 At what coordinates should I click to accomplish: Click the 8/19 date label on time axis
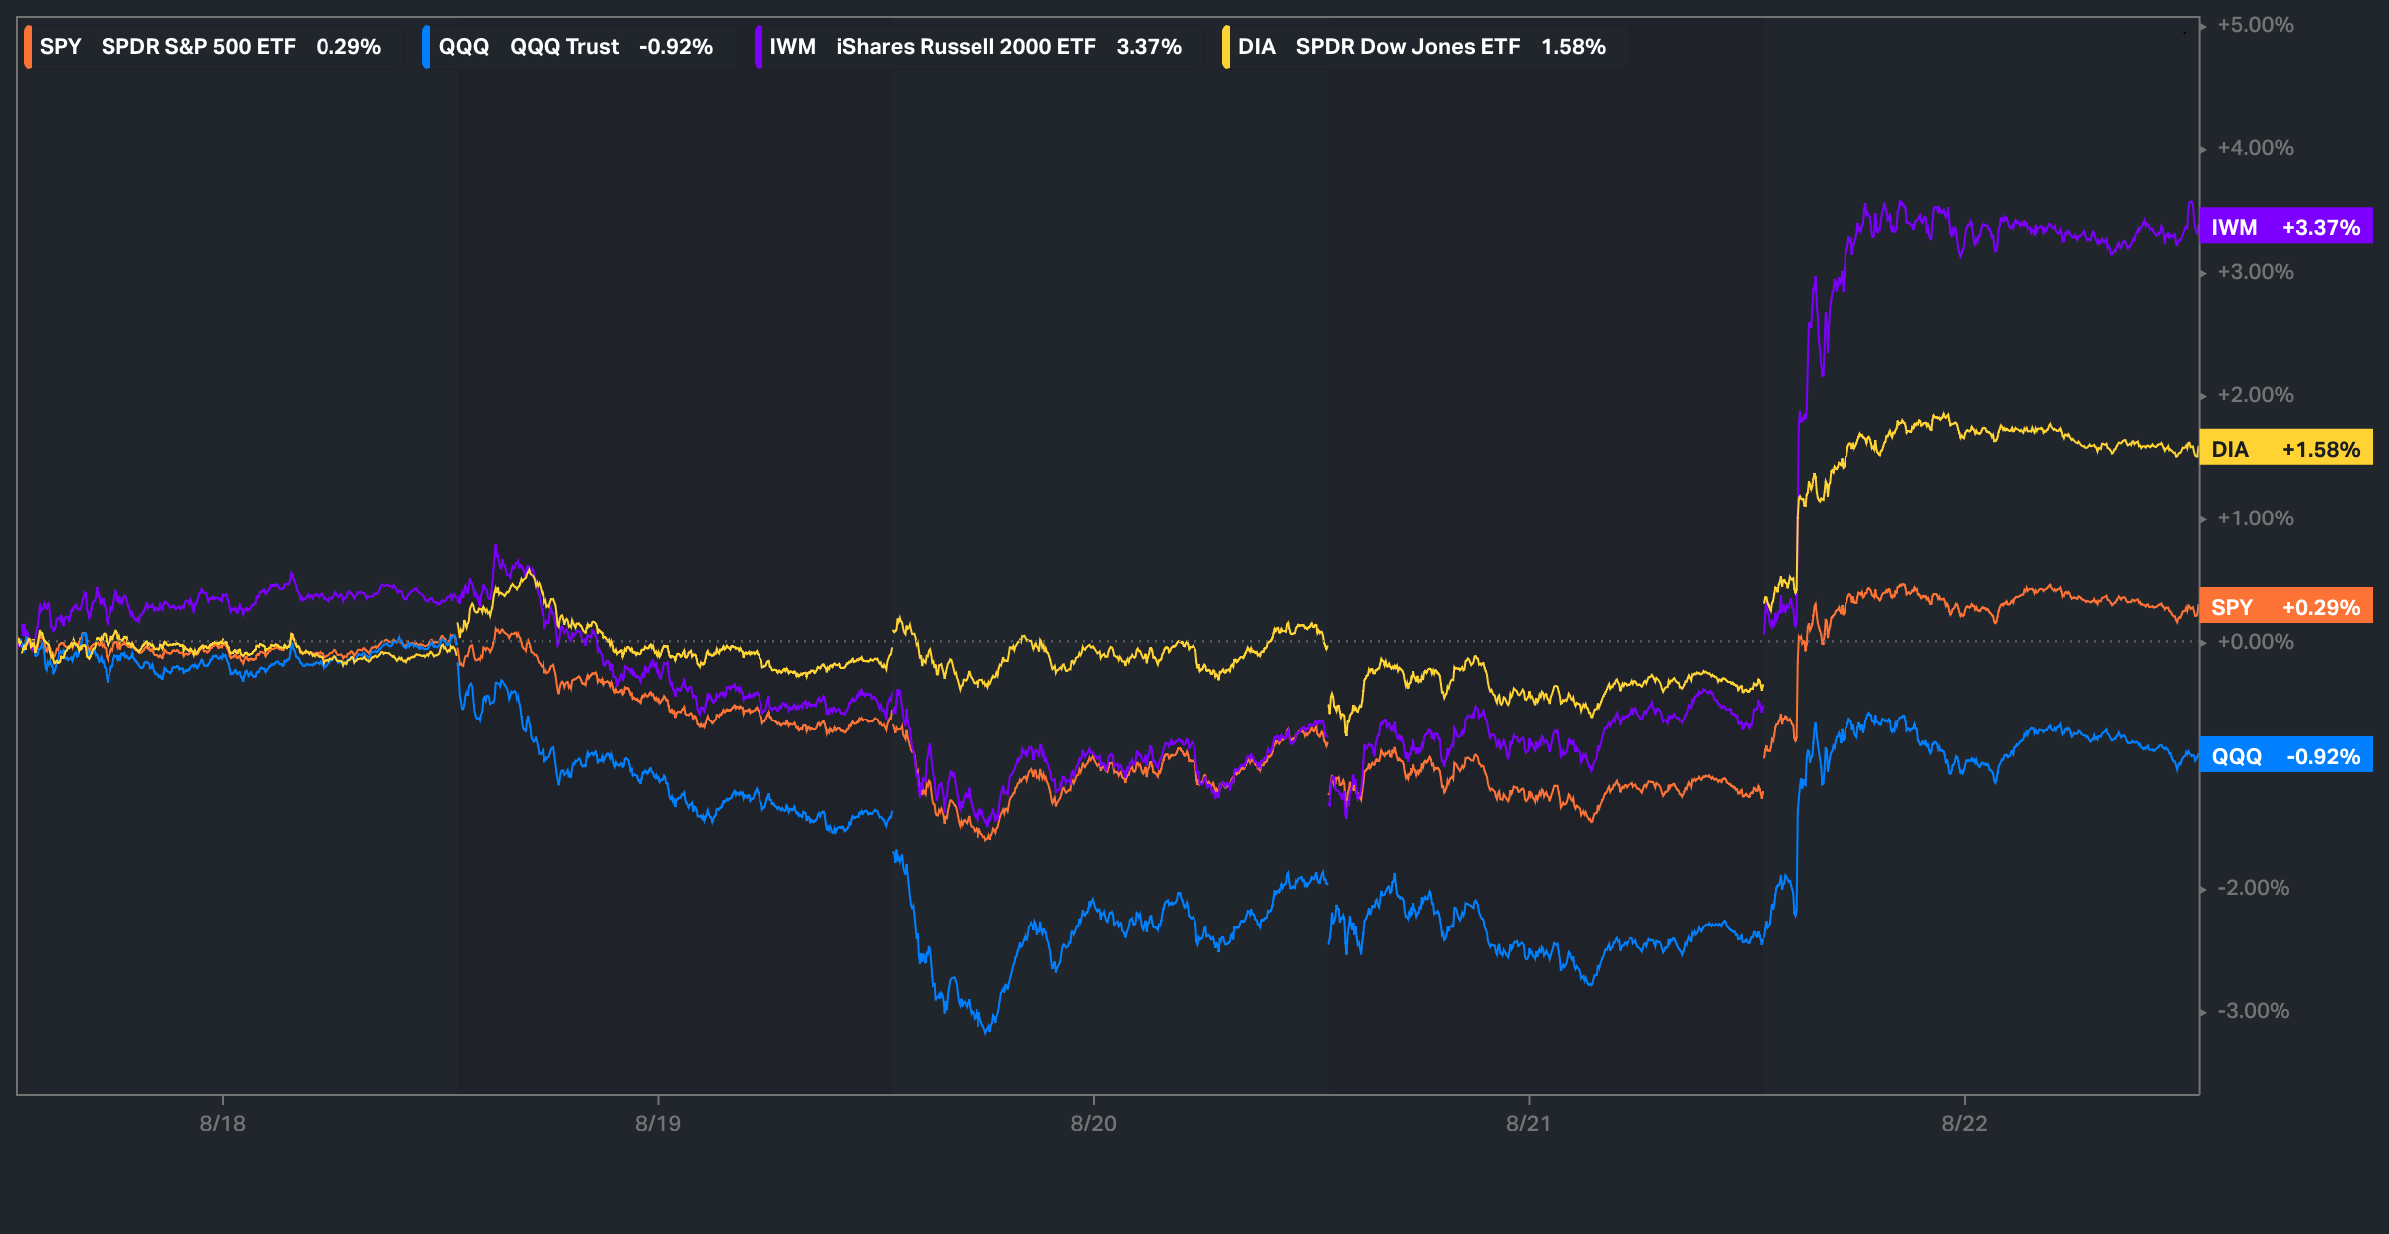tap(658, 1123)
